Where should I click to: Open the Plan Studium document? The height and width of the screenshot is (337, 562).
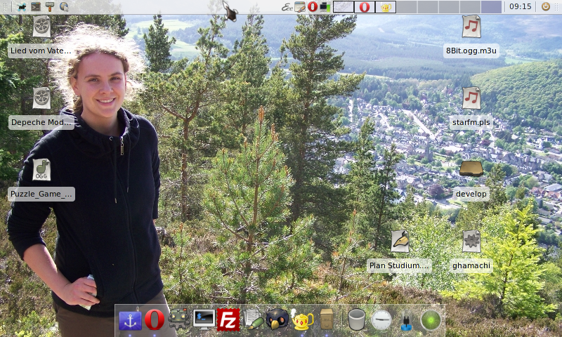click(x=400, y=242)
